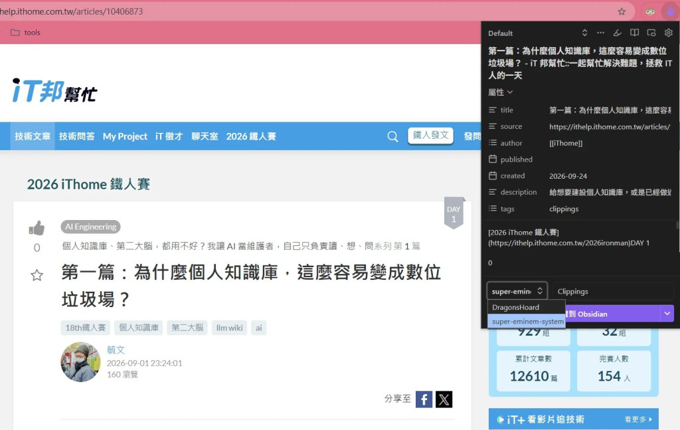The height and width of the screenshot is (430, 680).
Task: Open the Add to Obsidian dropdown arrow
Action: coord(667,313)
